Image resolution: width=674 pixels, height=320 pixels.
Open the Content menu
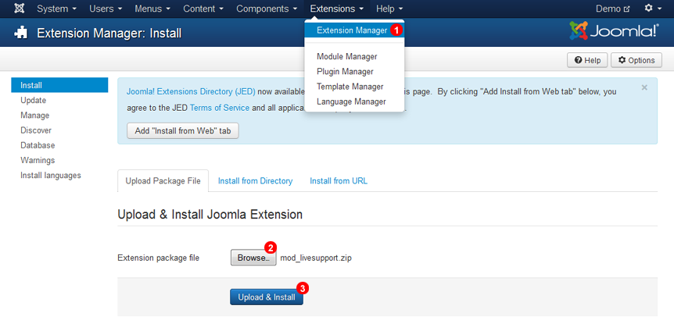[x=203, y=9]
